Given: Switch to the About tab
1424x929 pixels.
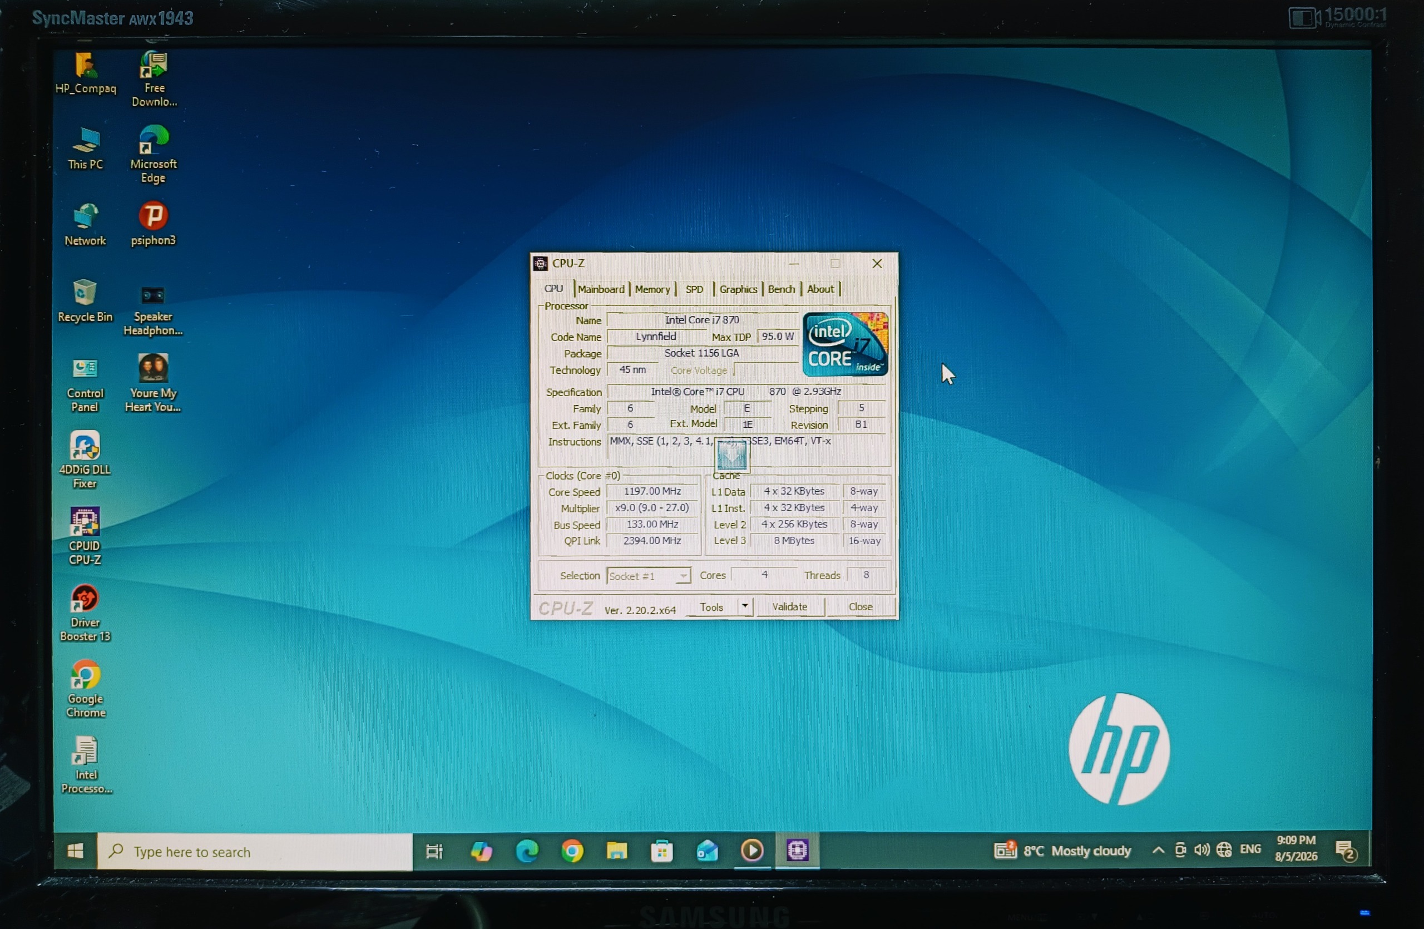Looking at the screenshot, I should click(x=820, y=289).
